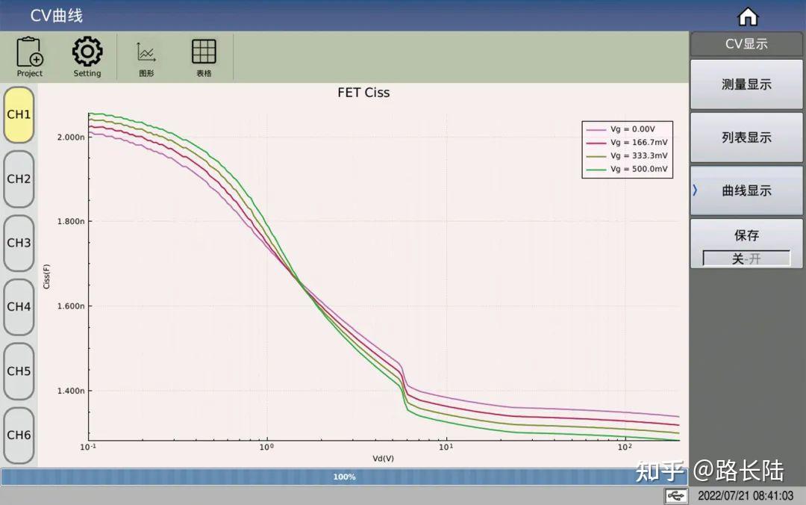
Task: Select channel CH6
Action: [19, 435]
